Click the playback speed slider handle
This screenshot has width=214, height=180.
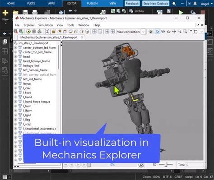167,165
